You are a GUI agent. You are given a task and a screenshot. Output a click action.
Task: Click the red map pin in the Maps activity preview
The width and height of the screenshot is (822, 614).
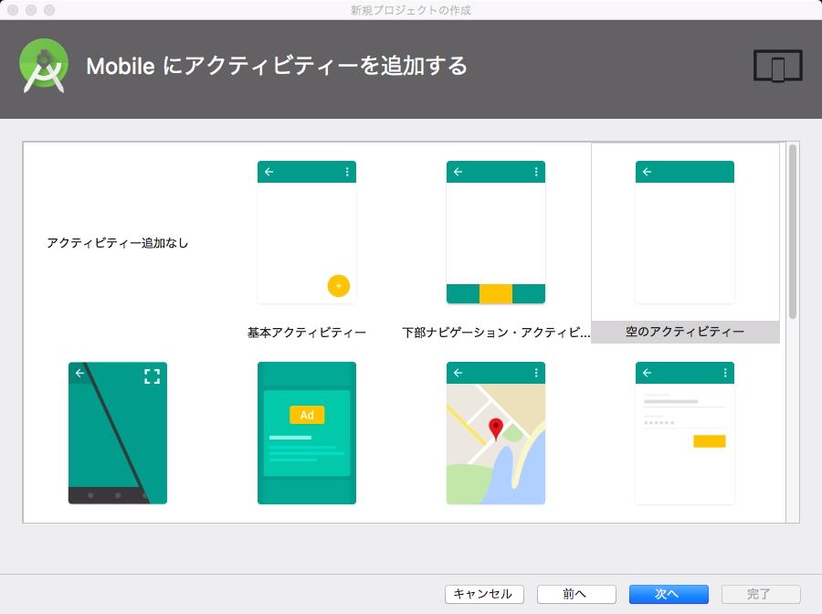point(494,426)
